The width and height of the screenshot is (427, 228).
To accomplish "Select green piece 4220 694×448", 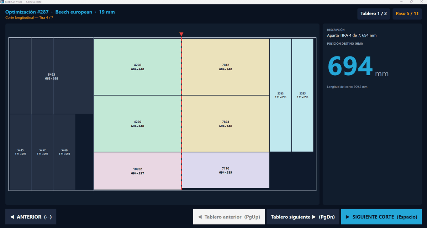I will click(x=137, y=124).
